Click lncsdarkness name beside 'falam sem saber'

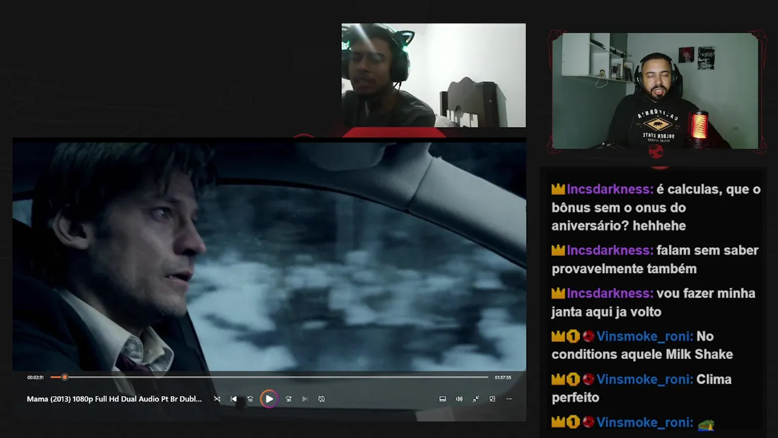tap(610, 251)
